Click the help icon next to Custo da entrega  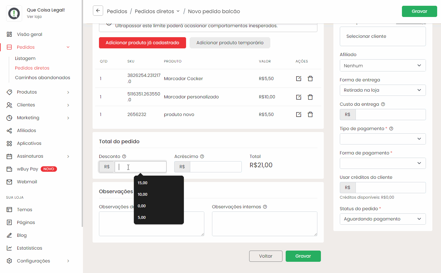[x=383, y=104]
